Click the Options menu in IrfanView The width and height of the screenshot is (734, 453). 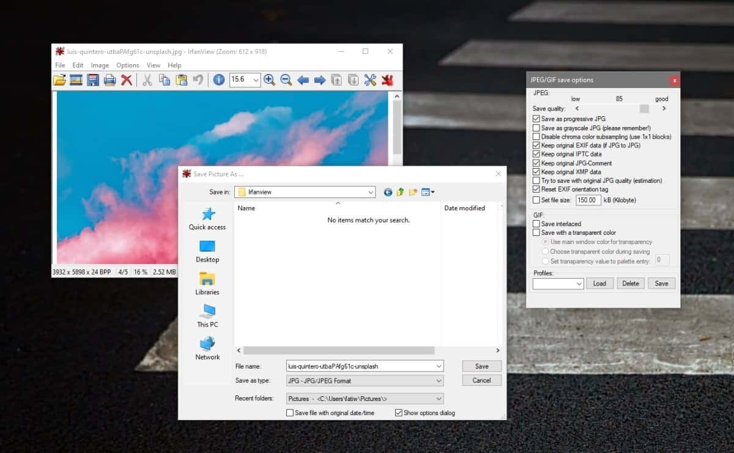[128, 65]
